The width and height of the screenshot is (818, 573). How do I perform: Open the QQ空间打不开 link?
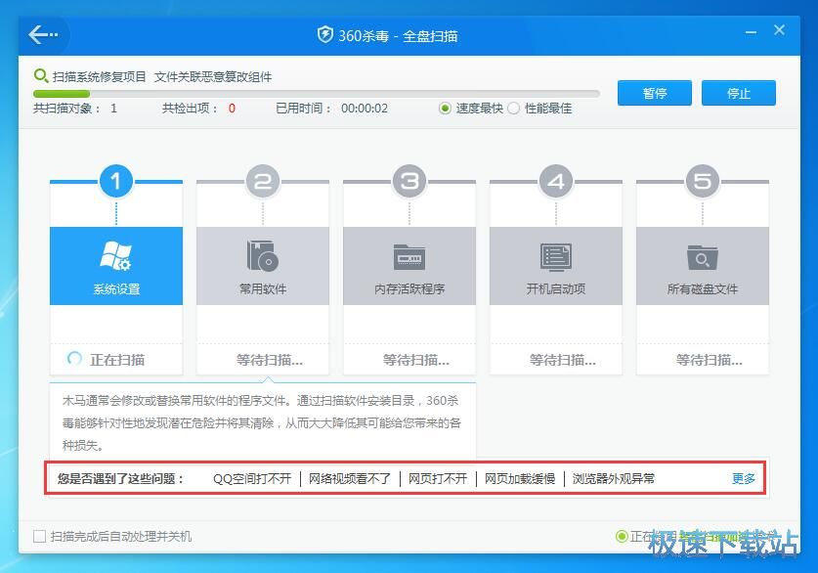[252, 478]
